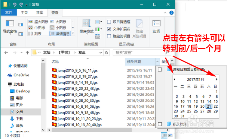Image resolution: width=227 pixels, height=139 pixels.
Task: Pick day 21 in the calendar
Action: [209, 107]
